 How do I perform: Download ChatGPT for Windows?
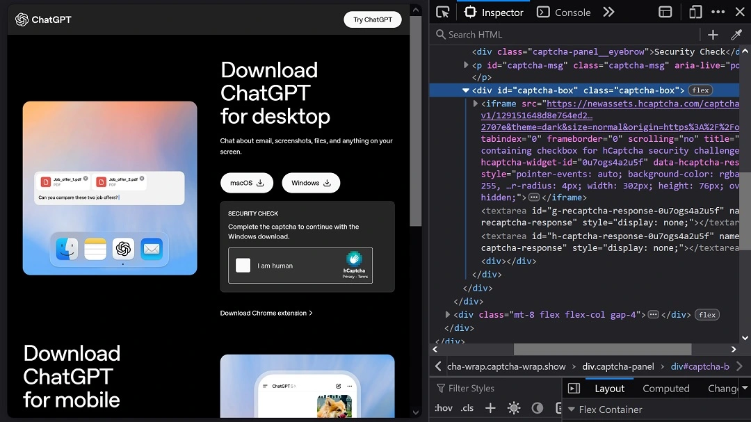[311, 183]
